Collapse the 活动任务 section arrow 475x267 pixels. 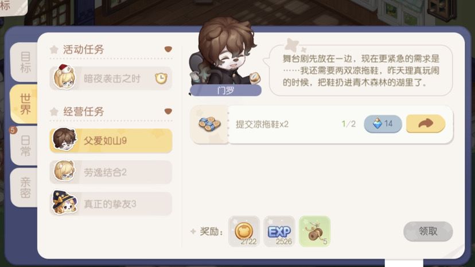point(168,49)
